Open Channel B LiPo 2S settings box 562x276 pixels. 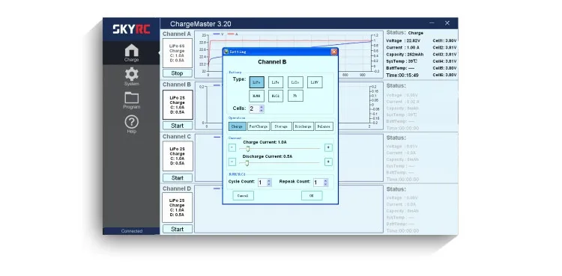[x=178, y=105]
